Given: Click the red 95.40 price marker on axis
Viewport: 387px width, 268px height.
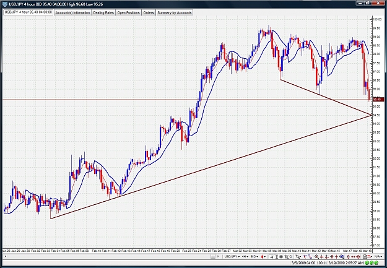Looking at the screenshot, I should point(378,99).
